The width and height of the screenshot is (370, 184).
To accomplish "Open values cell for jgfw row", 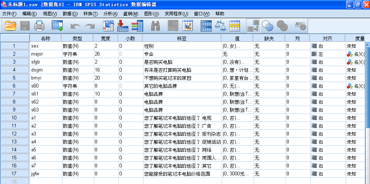I will pyautogui.click(x=237, y=174).
